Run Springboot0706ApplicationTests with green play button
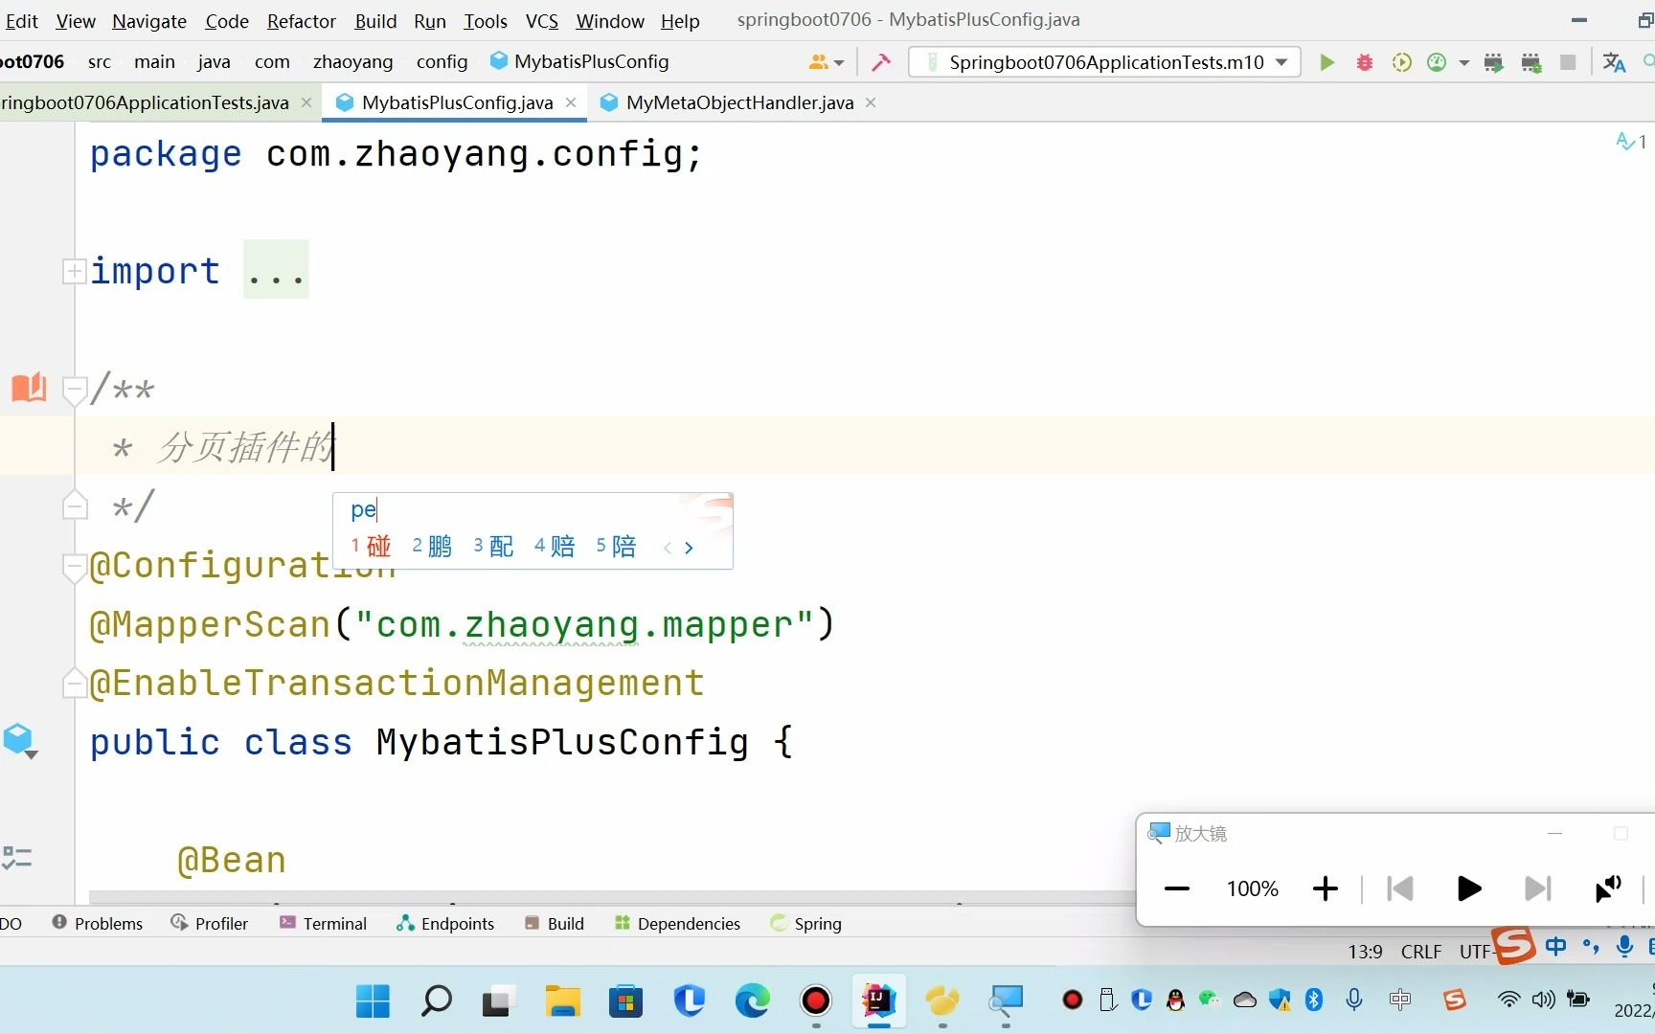 [1326, 62]
